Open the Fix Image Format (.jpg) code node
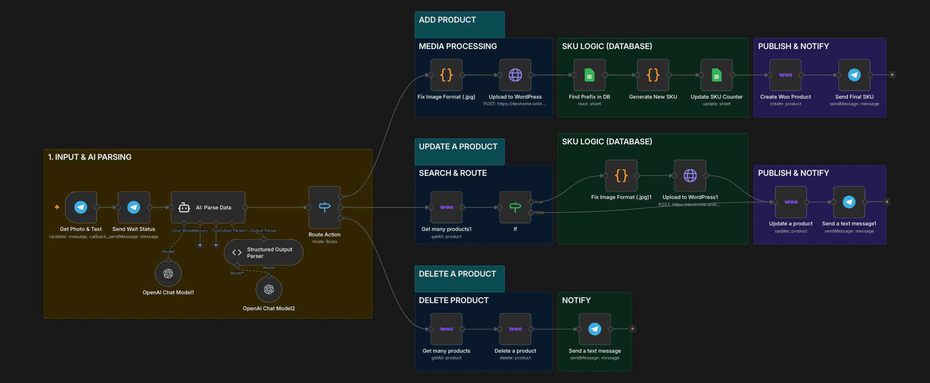Viewport: 930px width, 383px height. tap(446, 75)
